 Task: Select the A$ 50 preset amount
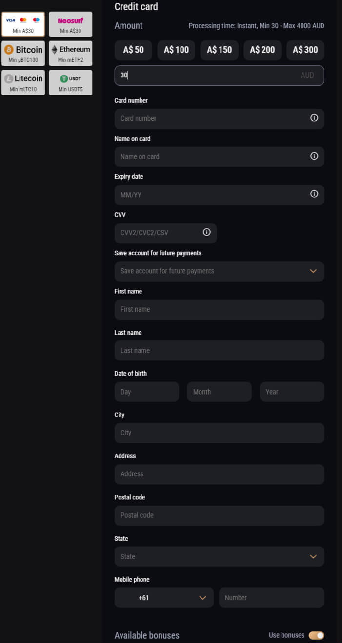click(x=133, y=50)
